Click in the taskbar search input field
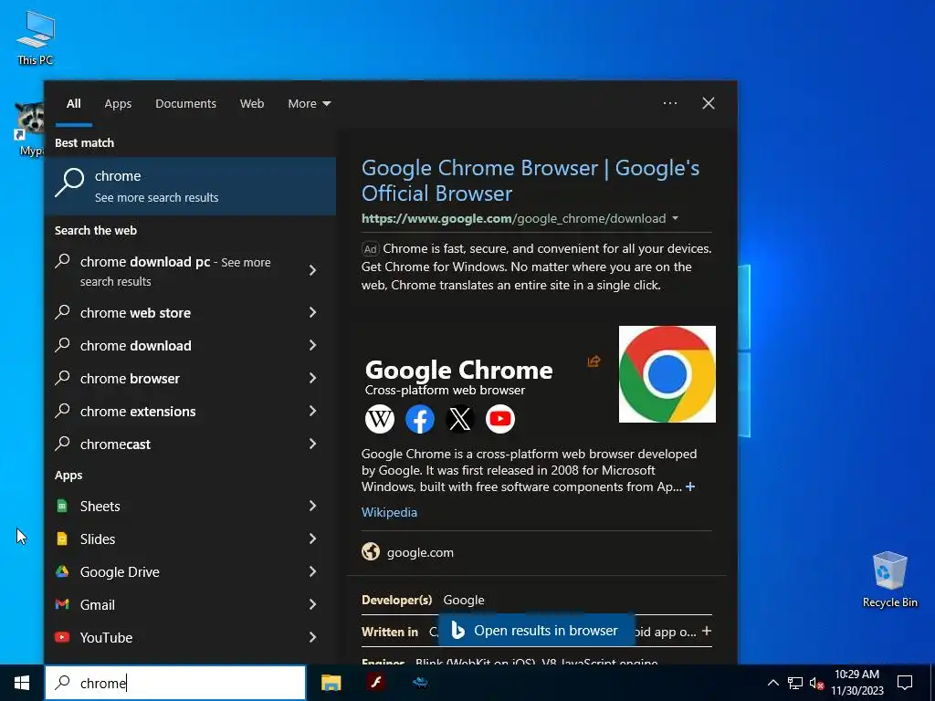 [x=175, y=683]
